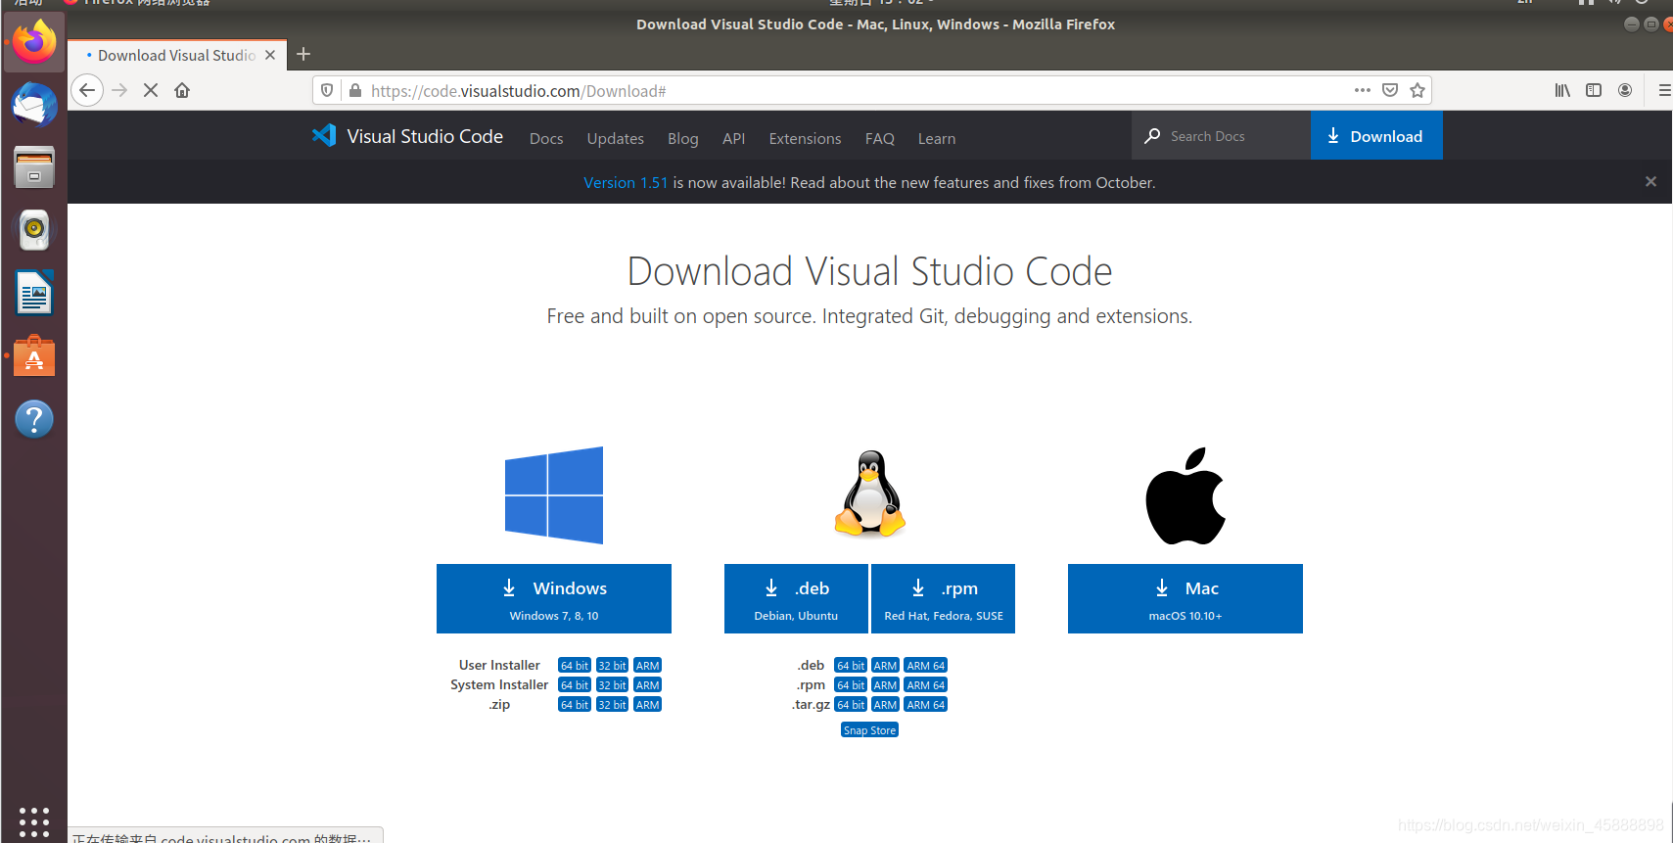This screenshot has width=1673, height=843.
Task: Close the Download Visual Studio tab
Action: tap(270, 55)
